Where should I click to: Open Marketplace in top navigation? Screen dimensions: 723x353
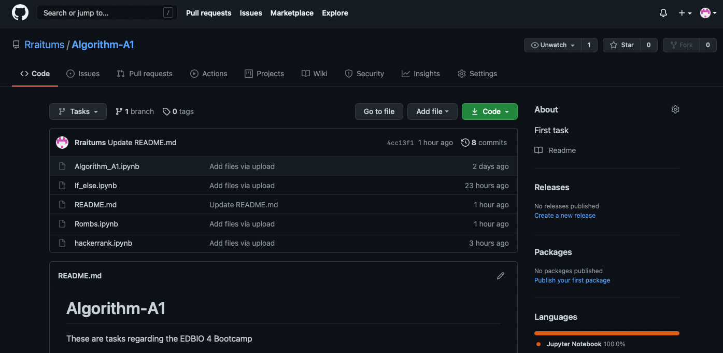coord(292,13)
